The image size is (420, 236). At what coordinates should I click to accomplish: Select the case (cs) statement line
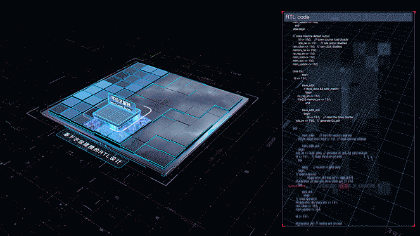(298, 71)
